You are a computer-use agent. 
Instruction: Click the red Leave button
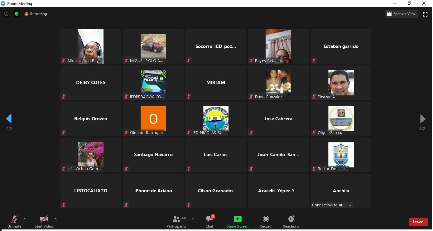(x=418, y=222)
